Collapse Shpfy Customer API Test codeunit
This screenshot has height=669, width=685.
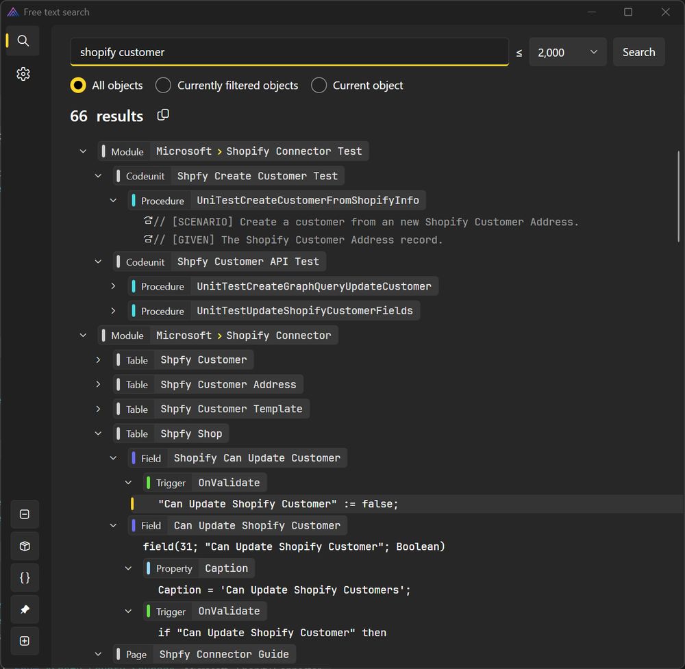pos(98,262)
